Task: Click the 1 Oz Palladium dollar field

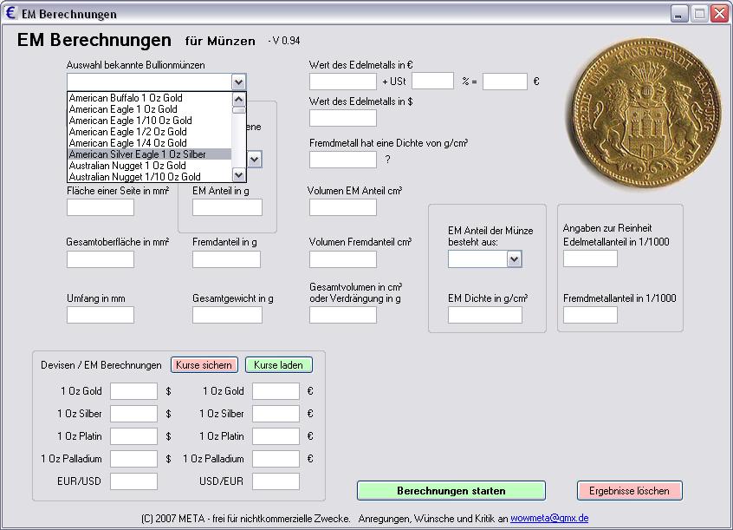Action: (x=133, y=458)
